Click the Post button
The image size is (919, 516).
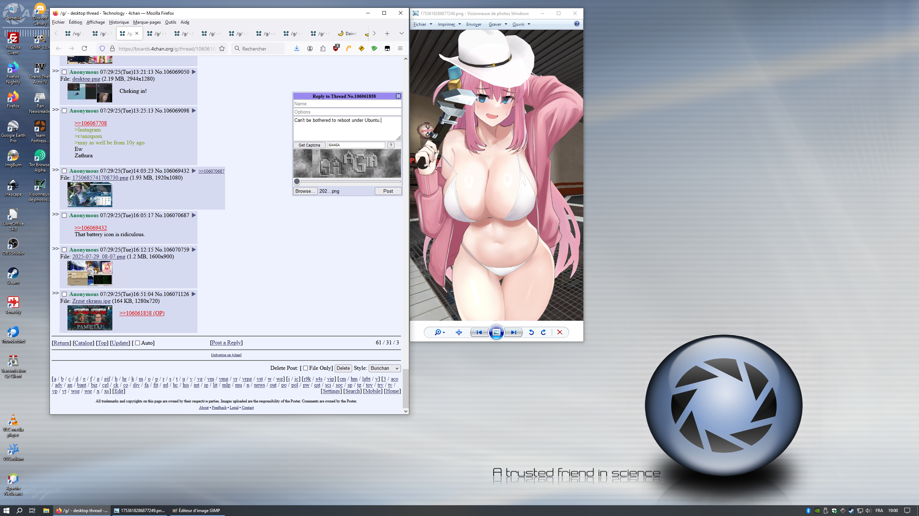(x=388, y=191)
